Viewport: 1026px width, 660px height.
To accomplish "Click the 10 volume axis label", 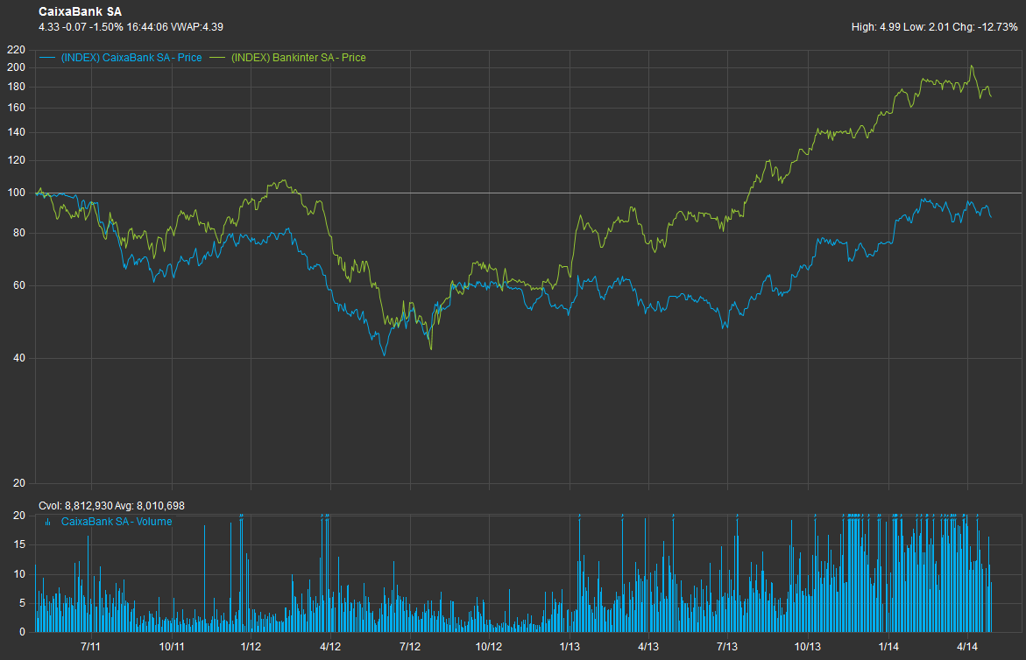I will 19,573.
